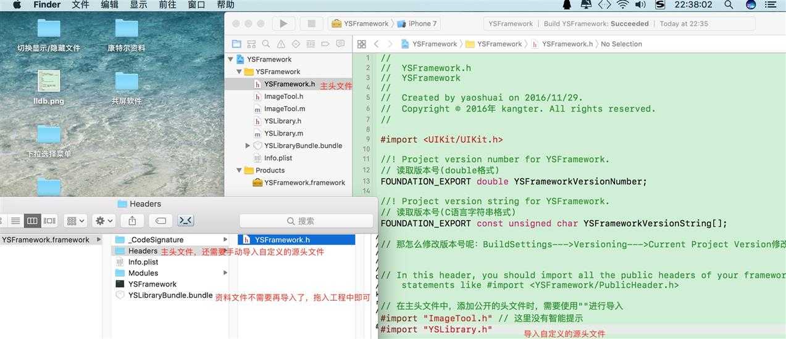Click the Finder Edit Tags button
The image size is (786, 339).
click(161, 221)
